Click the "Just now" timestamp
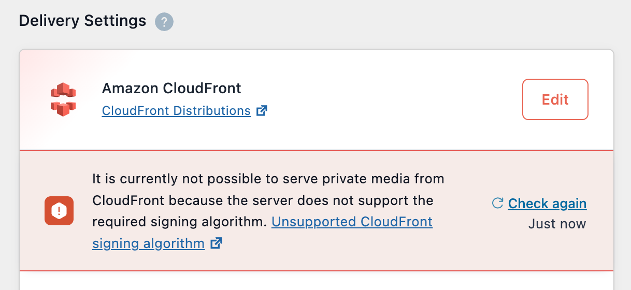The height and width of the screenshot is (290, 631). (557, 224)
